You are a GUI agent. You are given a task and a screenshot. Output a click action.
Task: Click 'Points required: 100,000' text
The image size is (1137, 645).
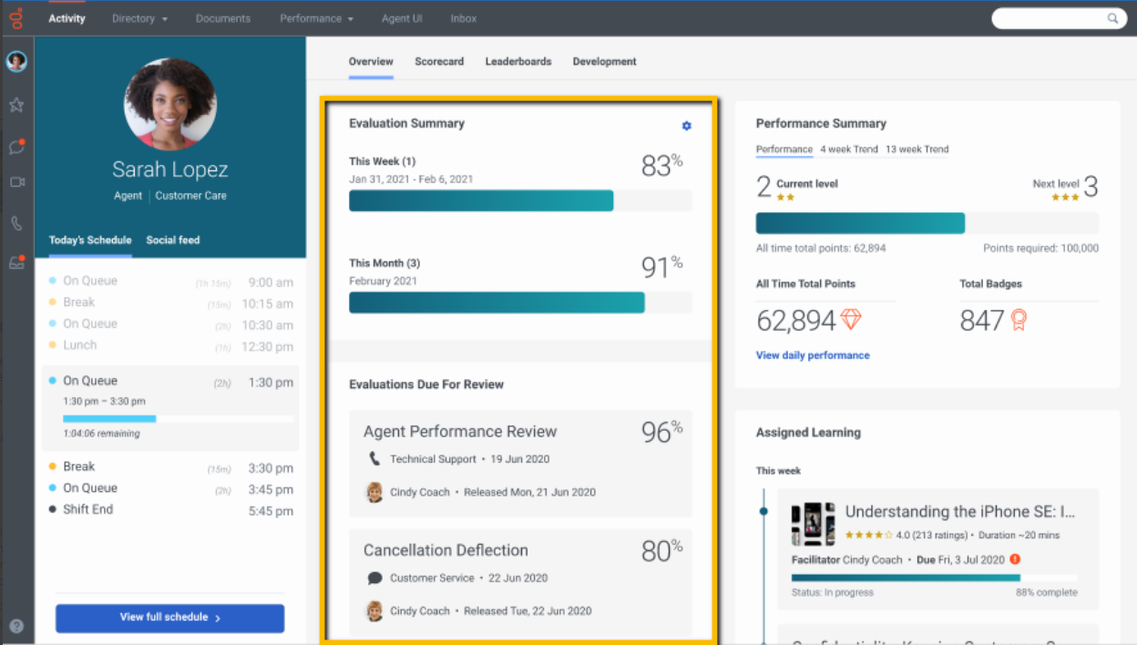point(1040,248)
